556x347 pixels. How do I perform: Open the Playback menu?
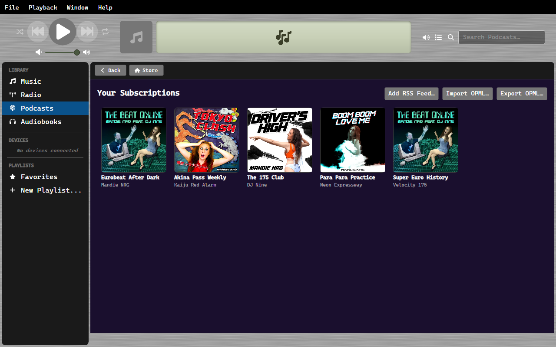[x=43, y=7]
